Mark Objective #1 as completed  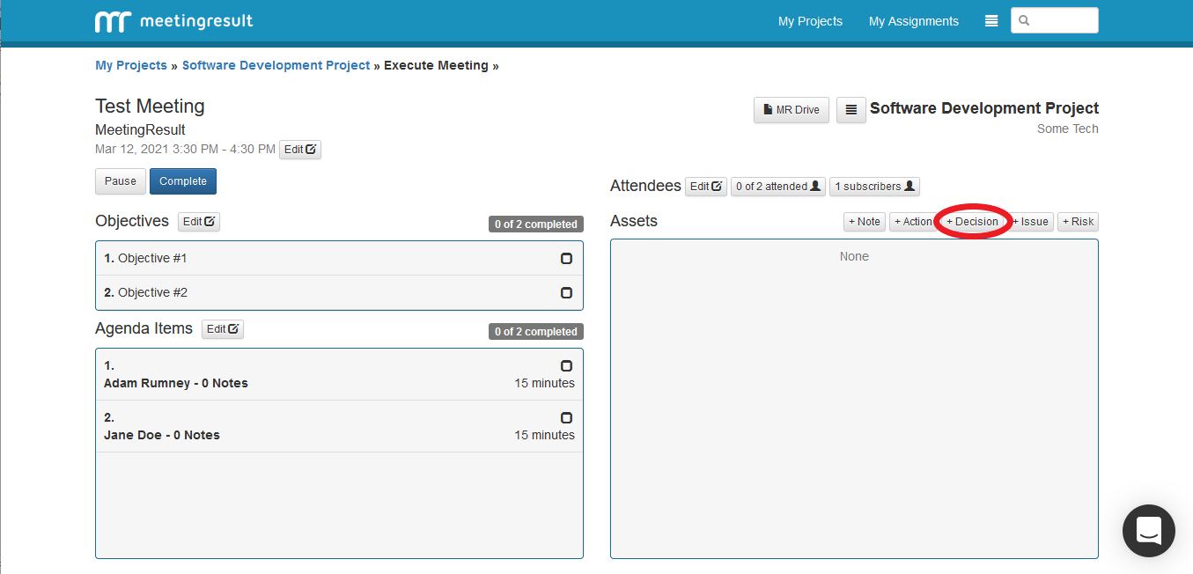tap(566, 259)
